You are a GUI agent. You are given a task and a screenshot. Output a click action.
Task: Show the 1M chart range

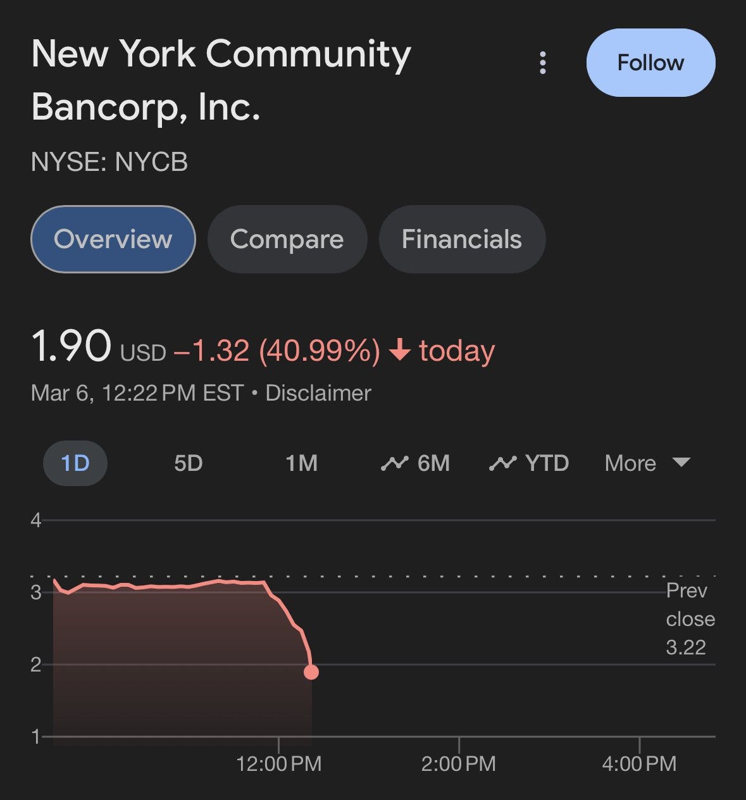coord(301,463)
